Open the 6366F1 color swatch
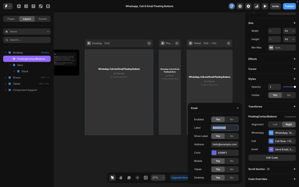299x187 pixels. (x=214, y=153)
